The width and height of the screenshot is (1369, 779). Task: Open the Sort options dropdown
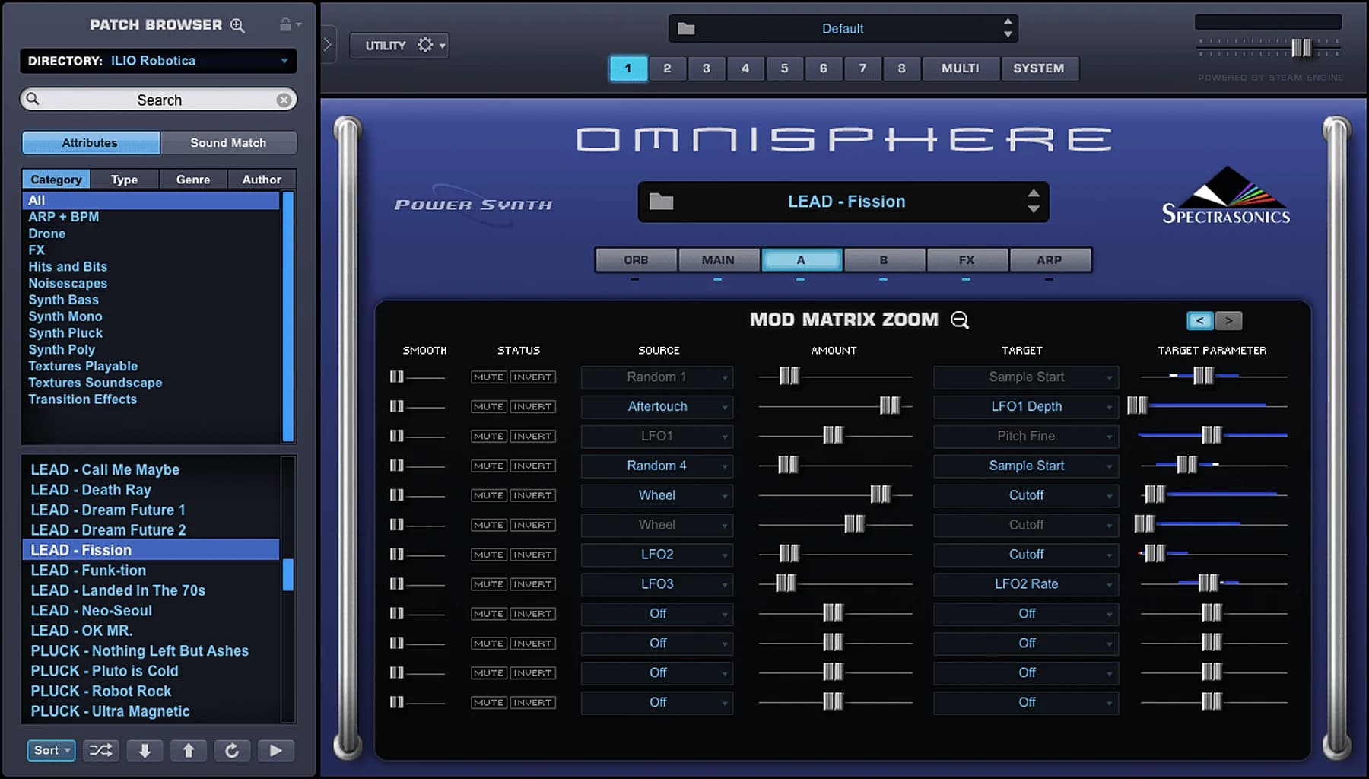pos(50,750)
